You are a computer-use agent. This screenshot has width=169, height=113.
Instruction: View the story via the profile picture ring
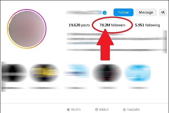[27, 29]
